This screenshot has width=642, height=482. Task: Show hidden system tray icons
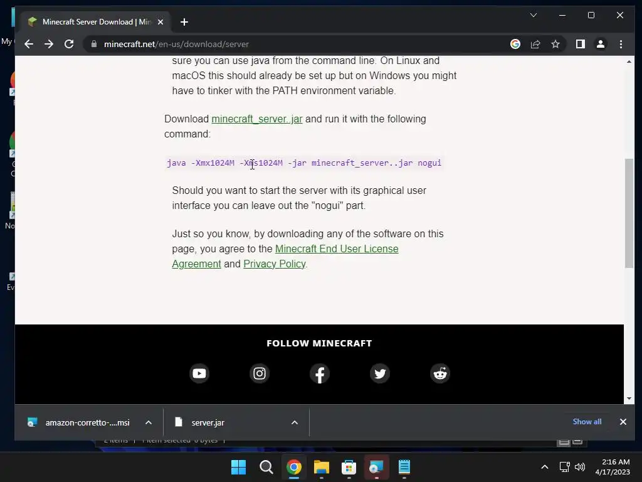point(545,467)
